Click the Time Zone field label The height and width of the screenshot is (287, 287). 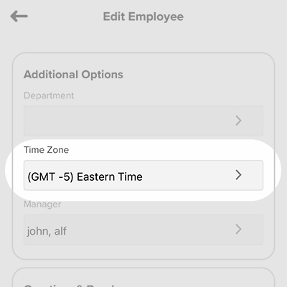[x=47, y=150]
